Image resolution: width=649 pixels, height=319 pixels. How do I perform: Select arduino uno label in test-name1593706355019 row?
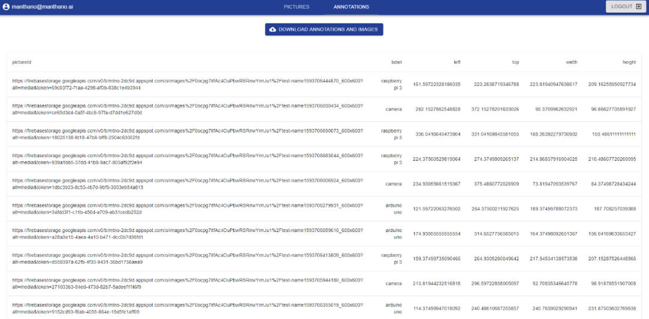pos(394,309)
